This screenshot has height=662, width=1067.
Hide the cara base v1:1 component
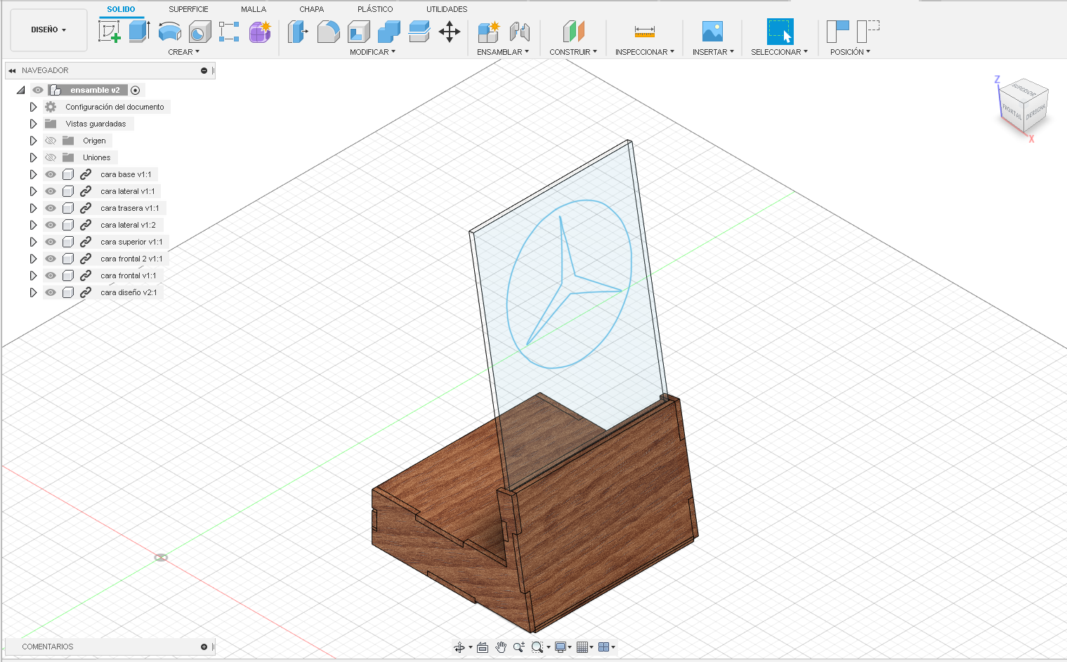[x=51, y=174]
